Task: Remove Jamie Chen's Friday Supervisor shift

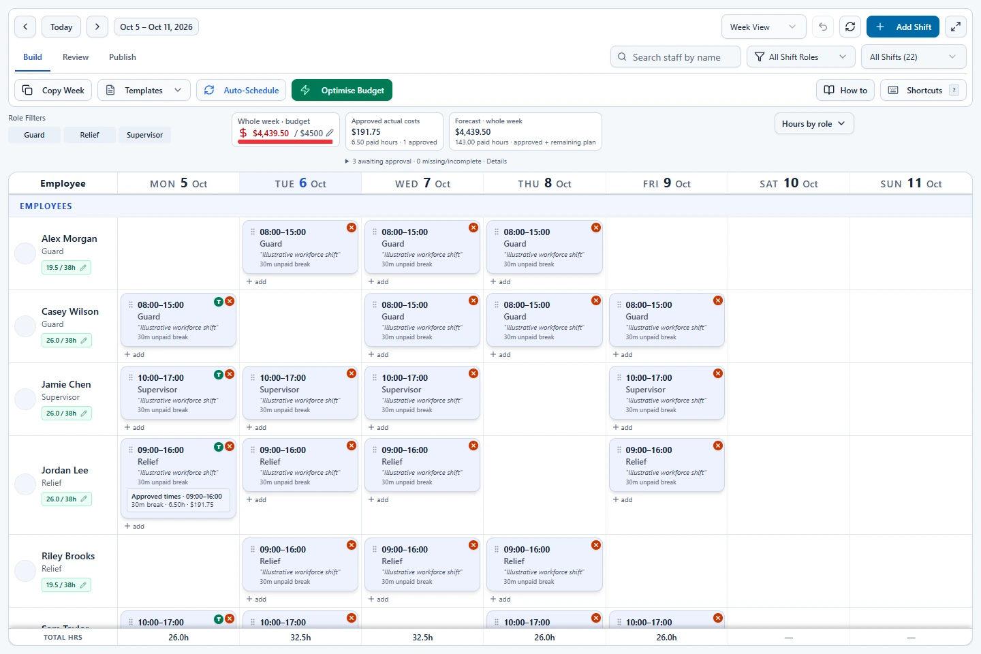Action: pos(718,373)
